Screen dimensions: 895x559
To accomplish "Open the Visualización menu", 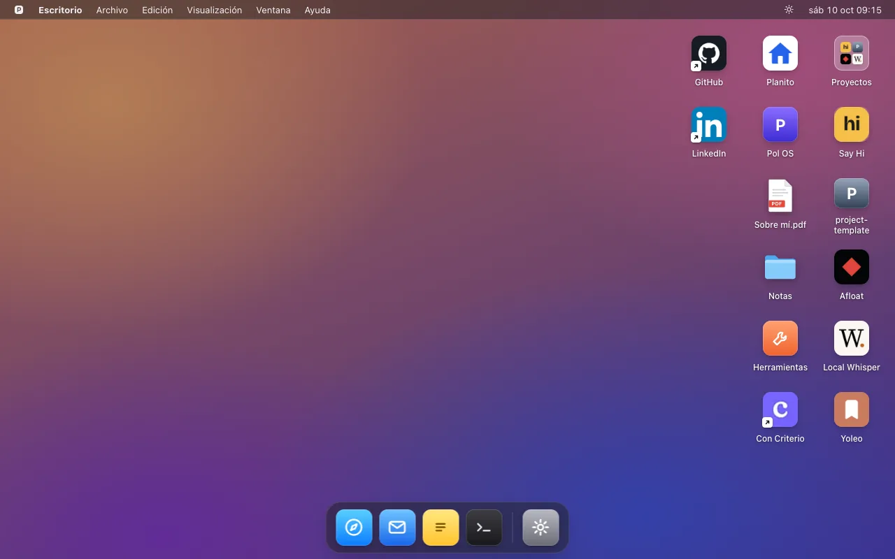I will tap(215, 10).
